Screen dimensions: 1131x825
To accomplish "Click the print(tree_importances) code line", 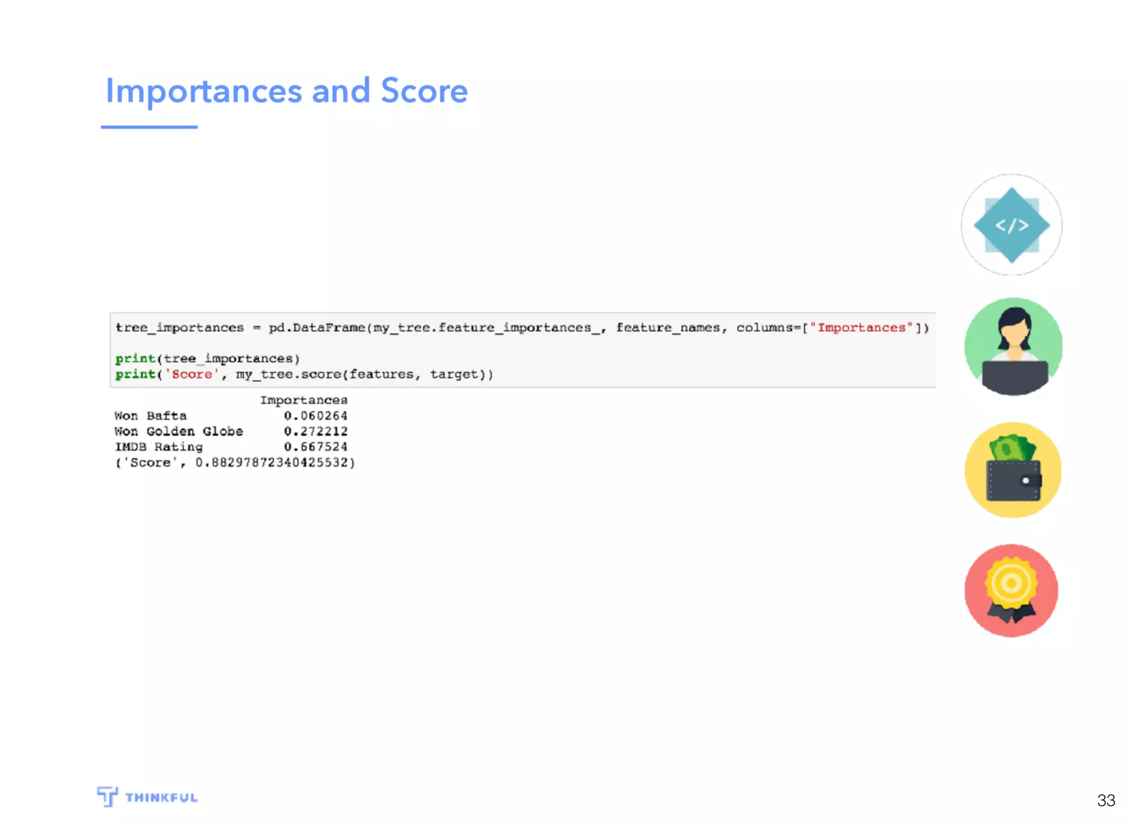I will (x=208, y=358).
